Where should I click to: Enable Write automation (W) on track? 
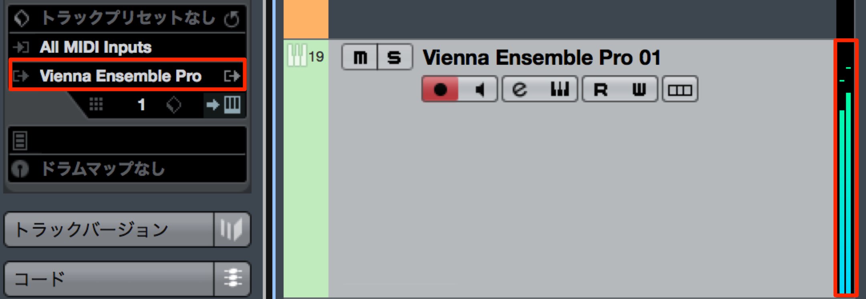(x=639, y=89)
